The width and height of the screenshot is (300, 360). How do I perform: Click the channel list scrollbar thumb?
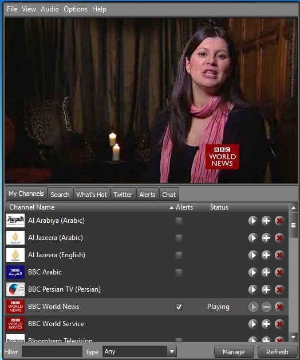pos(293,225)
